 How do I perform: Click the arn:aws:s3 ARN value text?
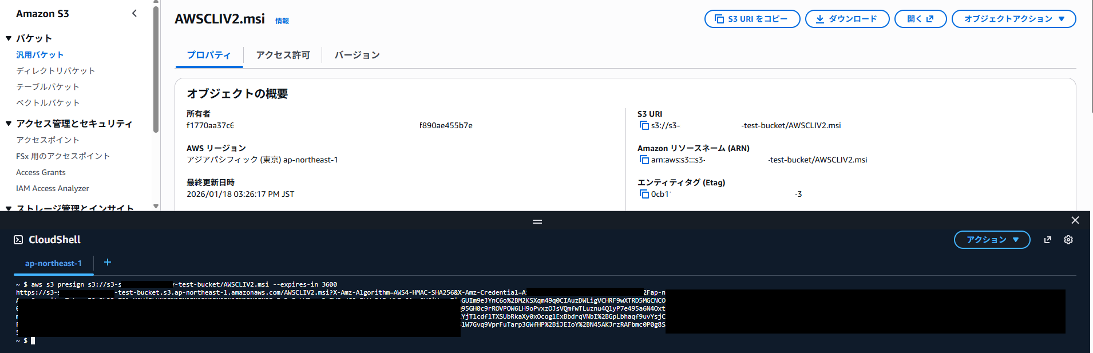point(759,160)
